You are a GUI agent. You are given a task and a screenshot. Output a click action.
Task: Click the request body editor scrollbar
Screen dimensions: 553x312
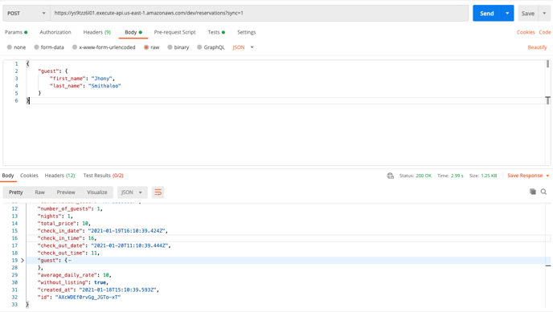(547, 63)
